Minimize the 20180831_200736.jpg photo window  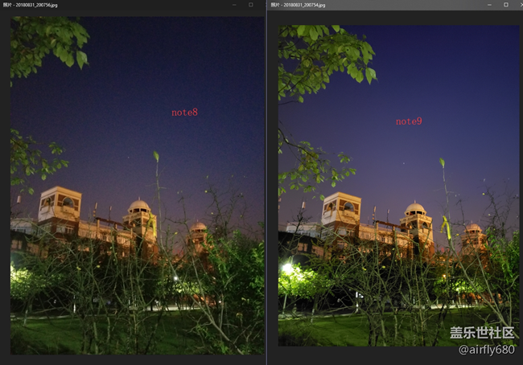point(233,5)
